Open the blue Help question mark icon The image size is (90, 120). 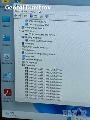click(31, 16)
